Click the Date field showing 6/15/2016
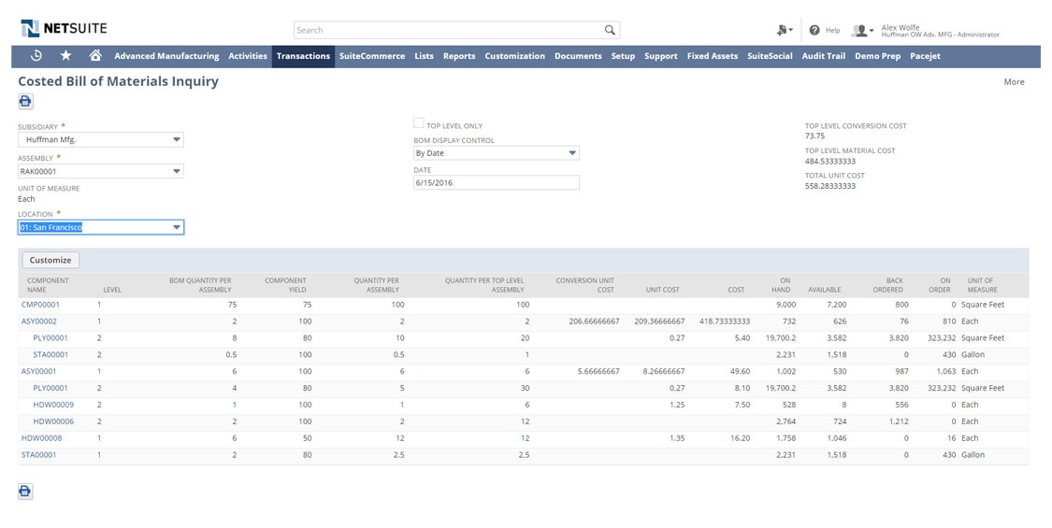The width and height of the screenshot is (1052, 528). point(497,182)
